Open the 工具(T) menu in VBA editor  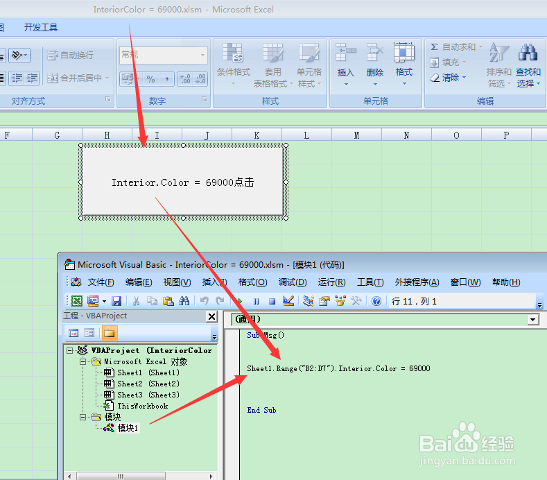click(370, 282)
